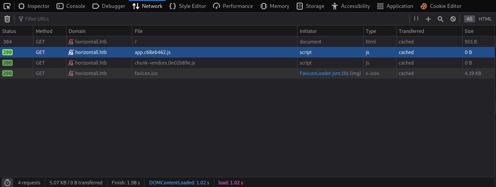Select the All filter button
This screenshot has width=496, height=187.
point(469,19)
